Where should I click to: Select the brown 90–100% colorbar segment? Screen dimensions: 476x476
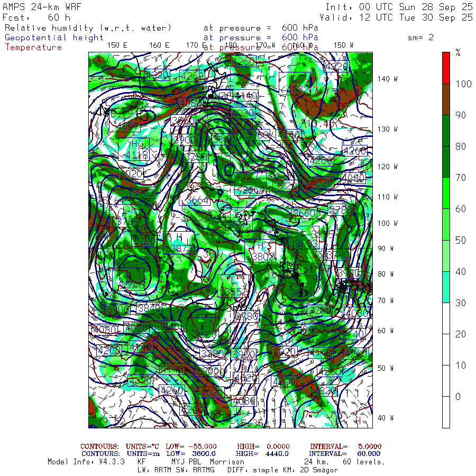[x=446, y=99]
